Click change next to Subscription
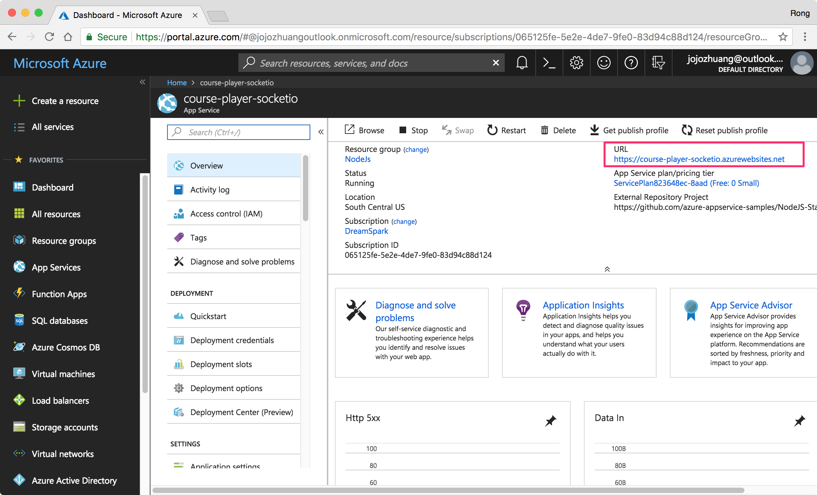 [404, 222]
